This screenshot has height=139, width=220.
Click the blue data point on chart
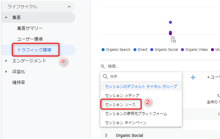170,22
